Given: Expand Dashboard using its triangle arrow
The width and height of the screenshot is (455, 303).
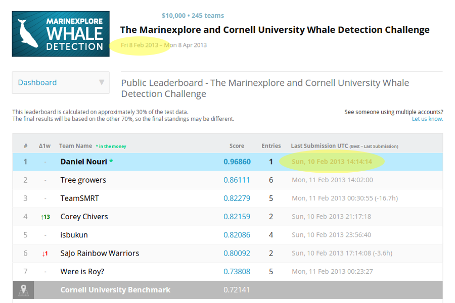Looking at the screenshot, I should tap(102, 82).
